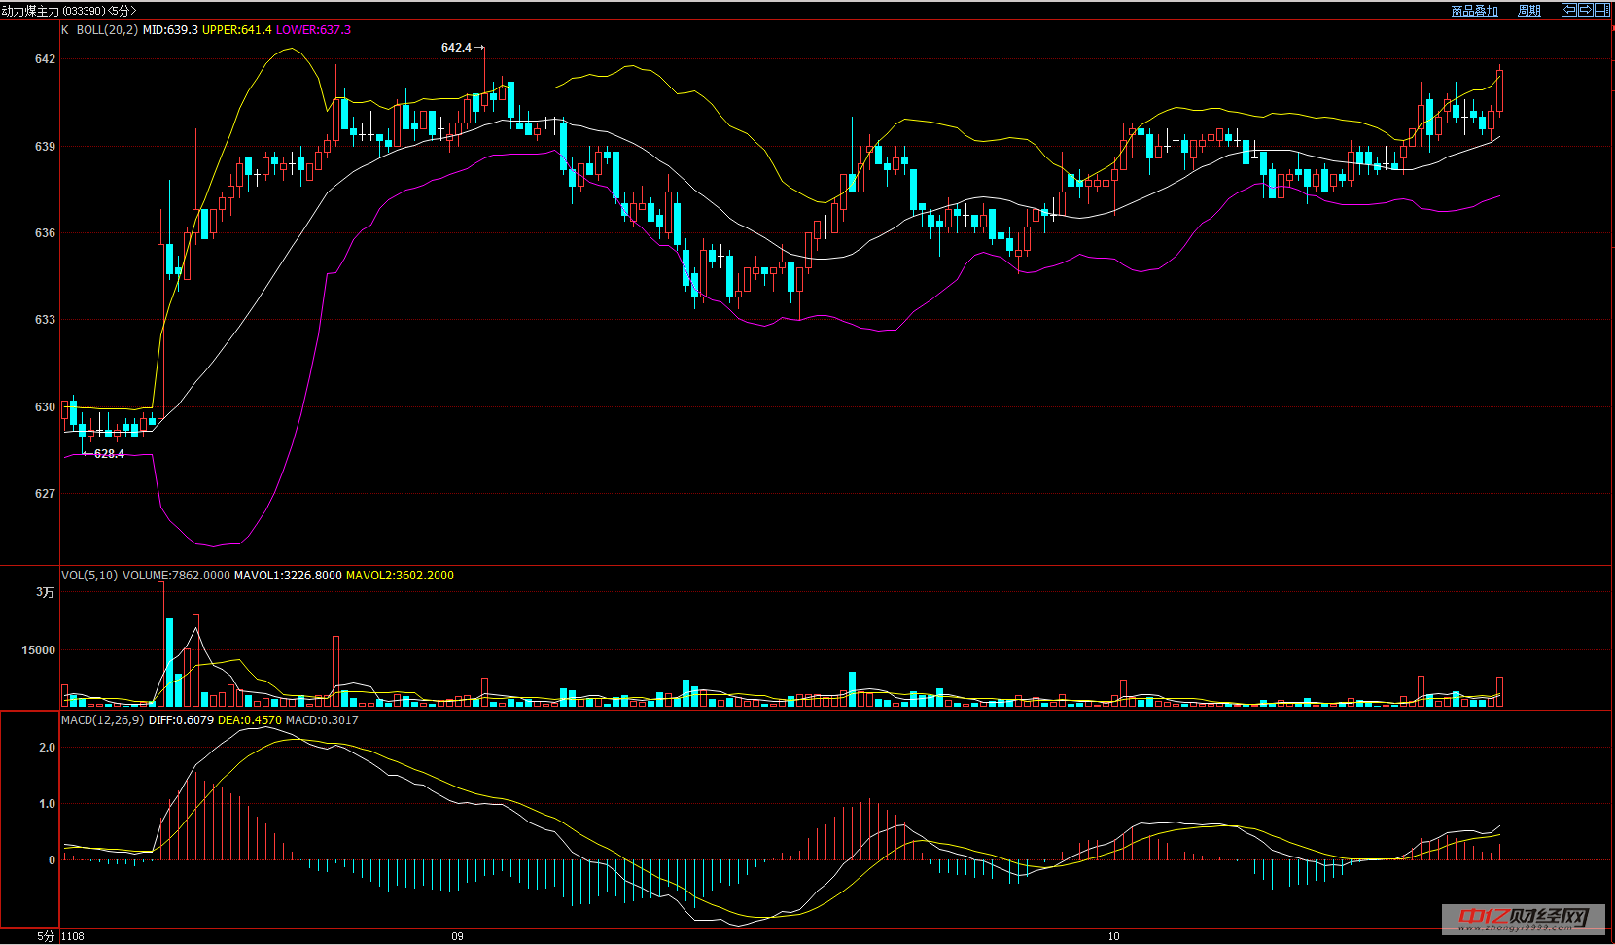Click the left arrow navigation icon

[1569, 10]
